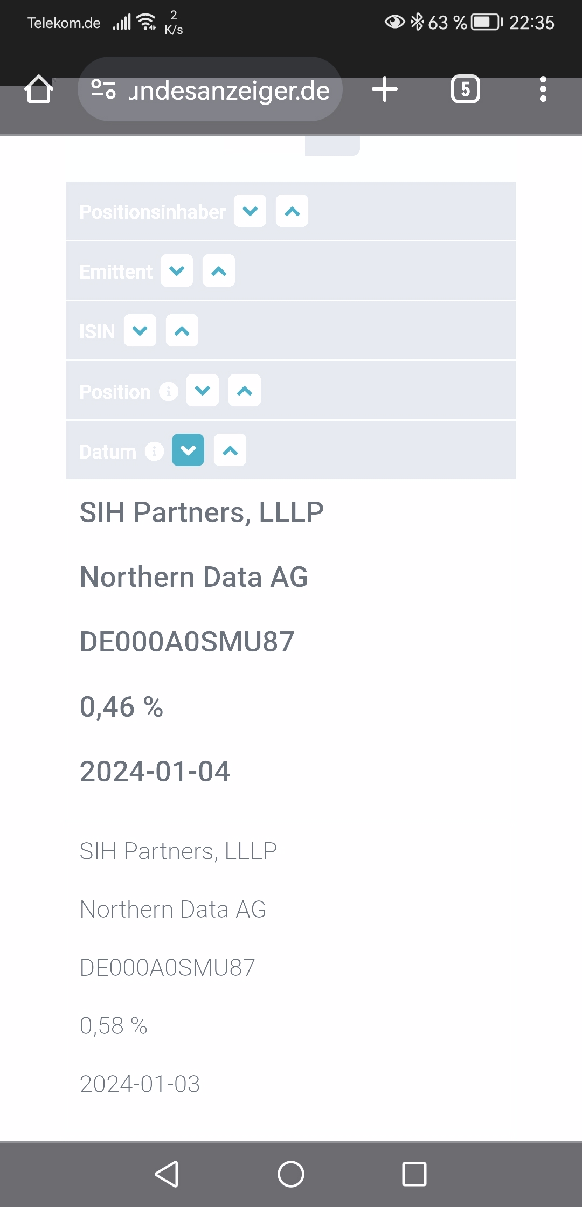Open the browser three-dot menu
Screen dimensions: 582x1207
point(543,89)
